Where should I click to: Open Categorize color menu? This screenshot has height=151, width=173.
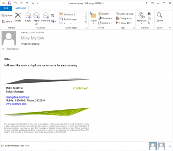click(124, 18)
